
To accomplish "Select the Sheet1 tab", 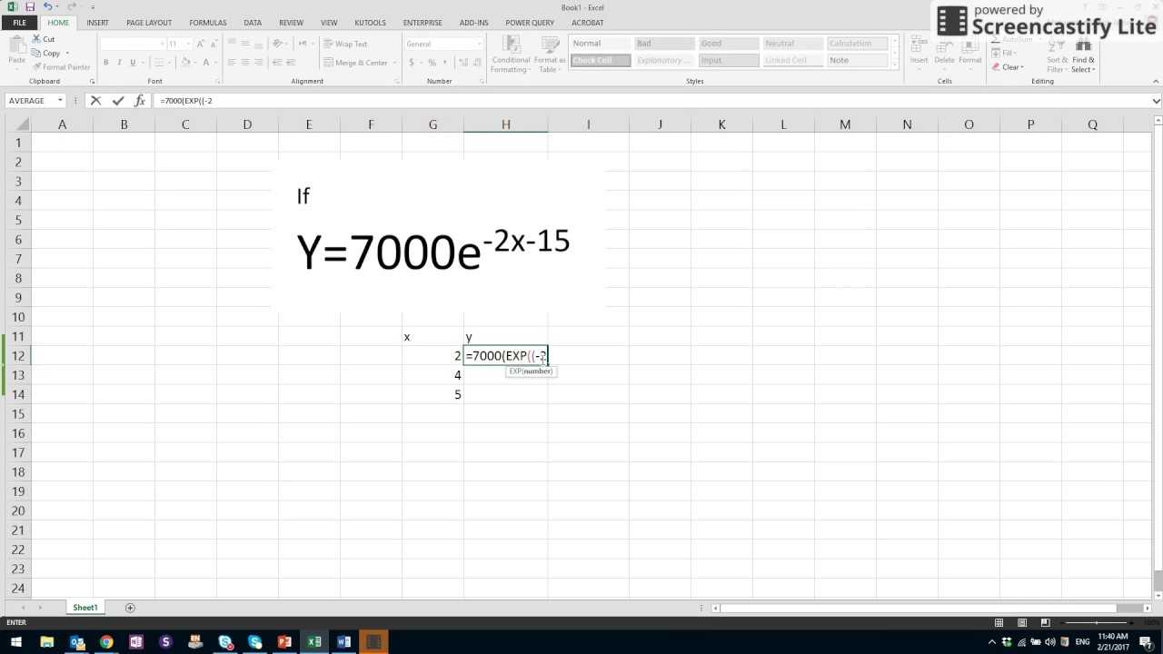I will click(x=85, y=608).
